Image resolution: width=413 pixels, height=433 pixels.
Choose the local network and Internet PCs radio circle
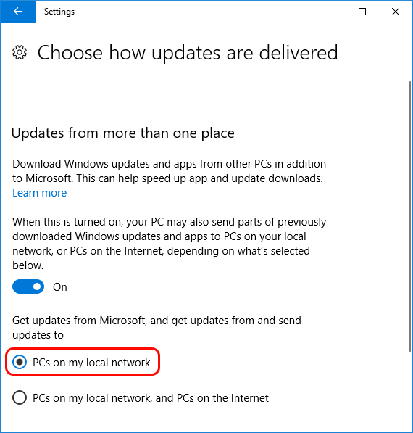20,397
